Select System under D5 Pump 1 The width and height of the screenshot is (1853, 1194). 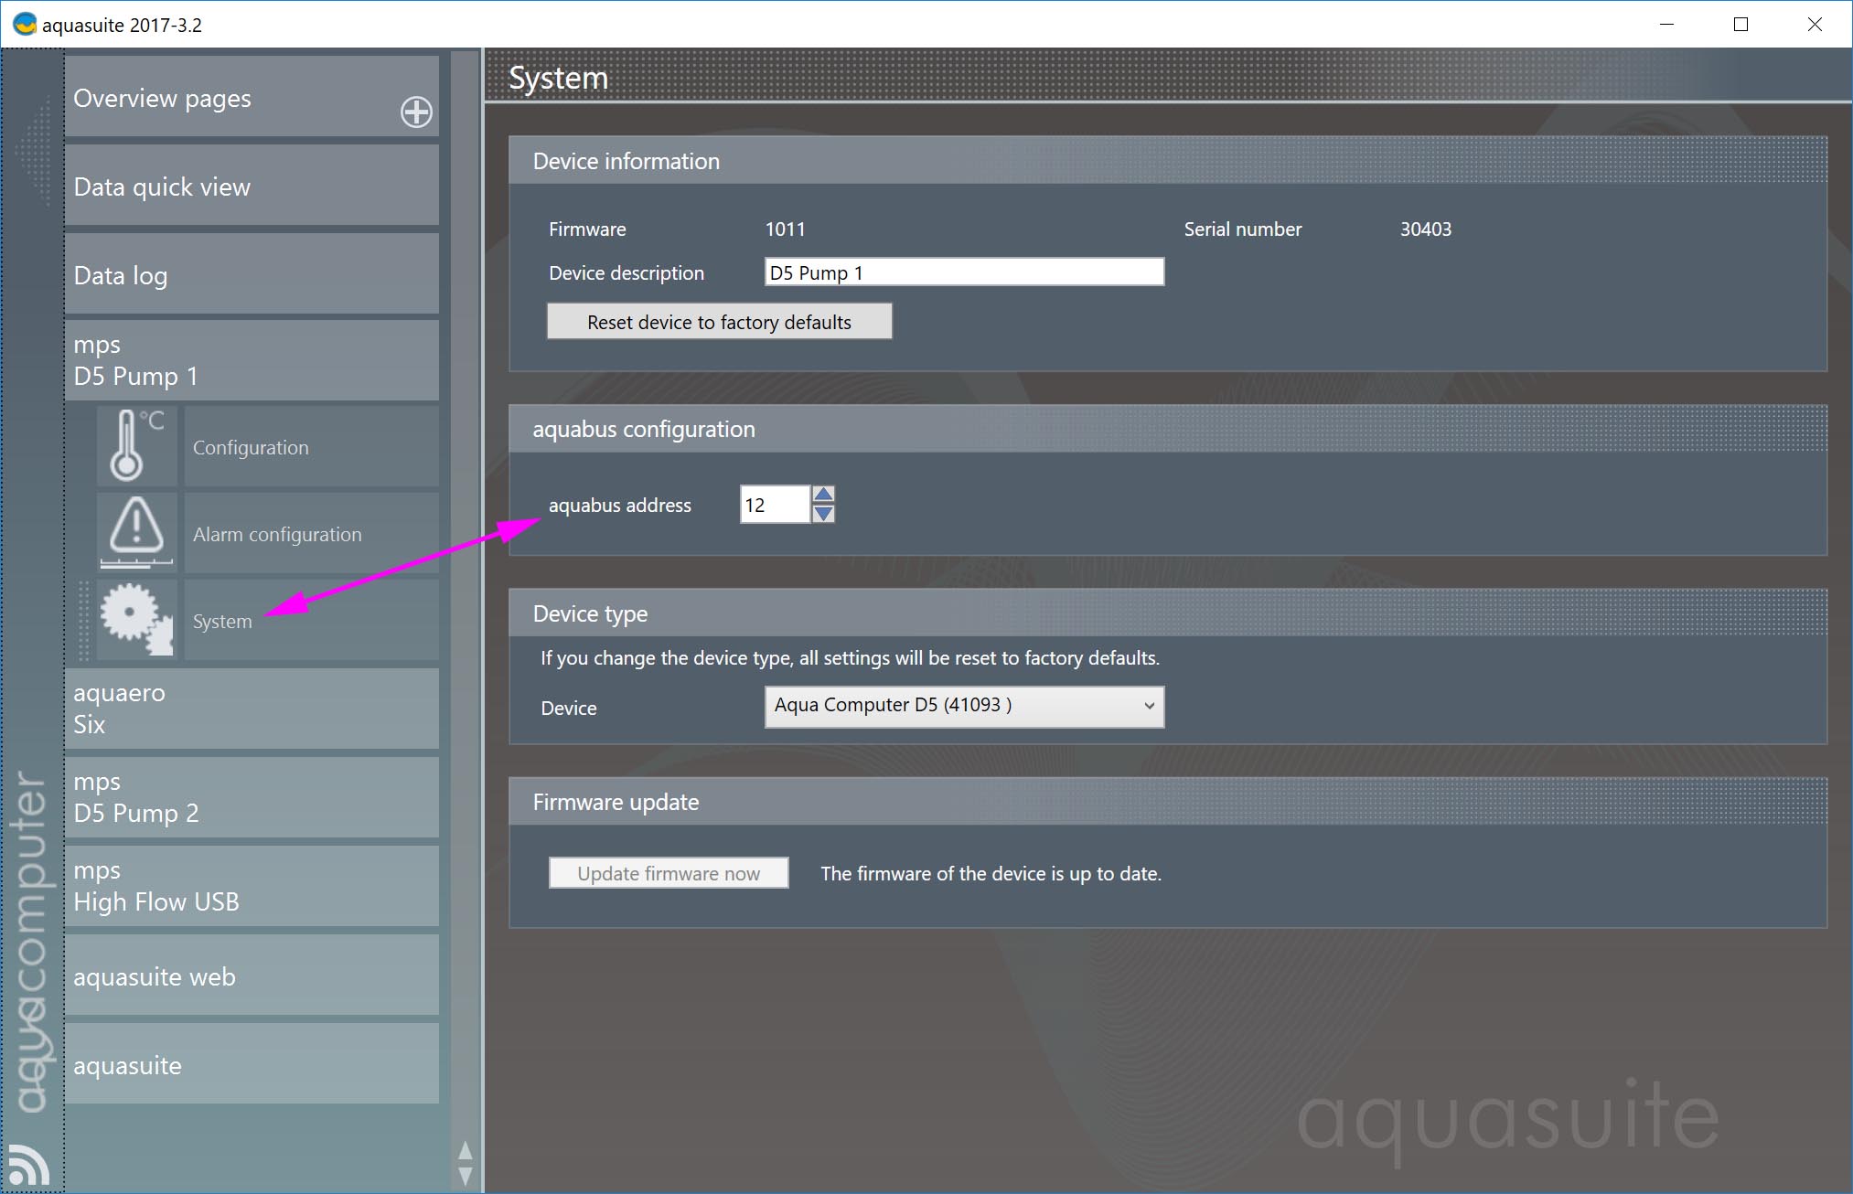tap(312, 620)
